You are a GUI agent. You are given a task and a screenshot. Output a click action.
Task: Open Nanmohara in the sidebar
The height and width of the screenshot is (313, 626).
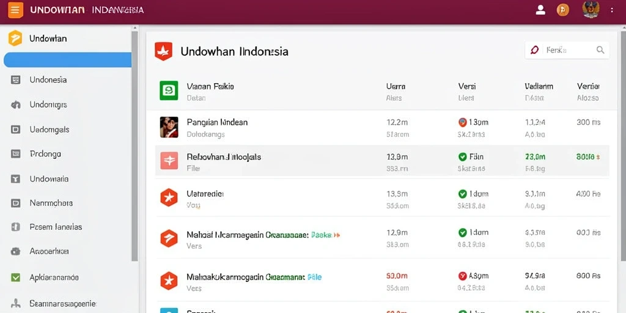click(51, 203)
